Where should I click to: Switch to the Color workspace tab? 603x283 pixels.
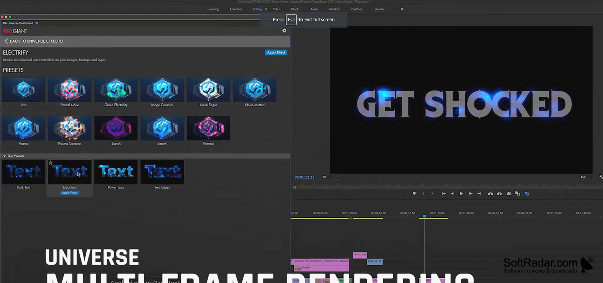click(x=276, y=9)
